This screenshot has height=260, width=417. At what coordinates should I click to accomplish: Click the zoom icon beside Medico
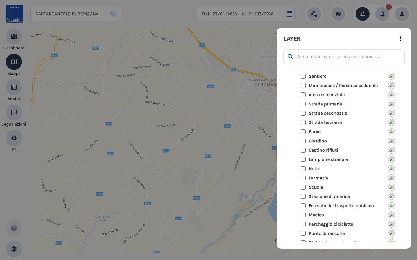pos(392,215)
